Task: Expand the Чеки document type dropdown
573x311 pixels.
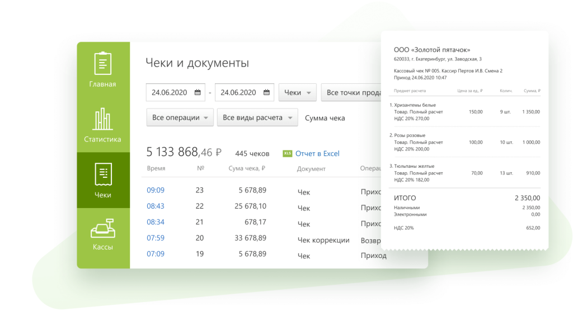Action: pos(297,93)
